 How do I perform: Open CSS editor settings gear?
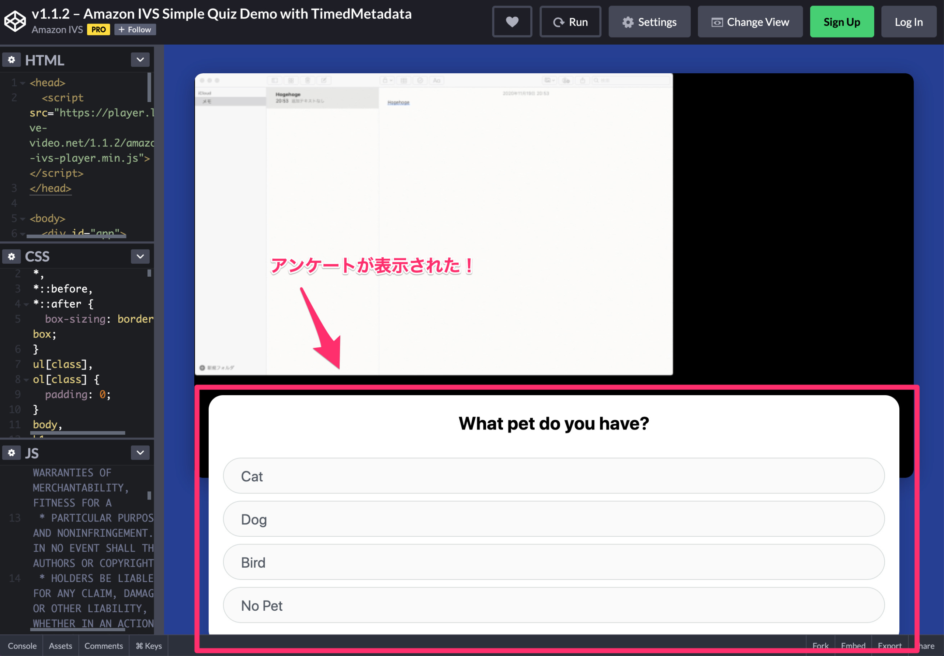tap(11, 256)
